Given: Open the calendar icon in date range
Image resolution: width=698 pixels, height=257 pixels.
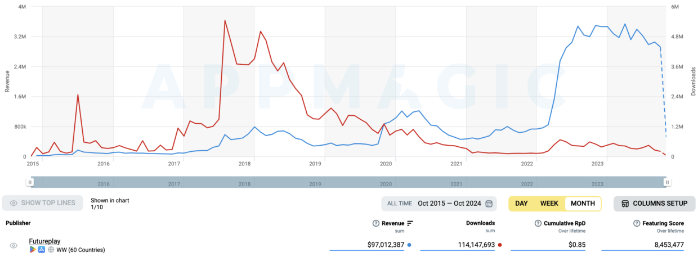Looking at the screenshot, I should 489,204.
